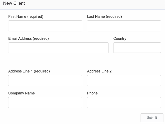Select the Email Address input field
Image resolution: width=165 pixels, height=124 pixels.
click(x=58, y=48)
